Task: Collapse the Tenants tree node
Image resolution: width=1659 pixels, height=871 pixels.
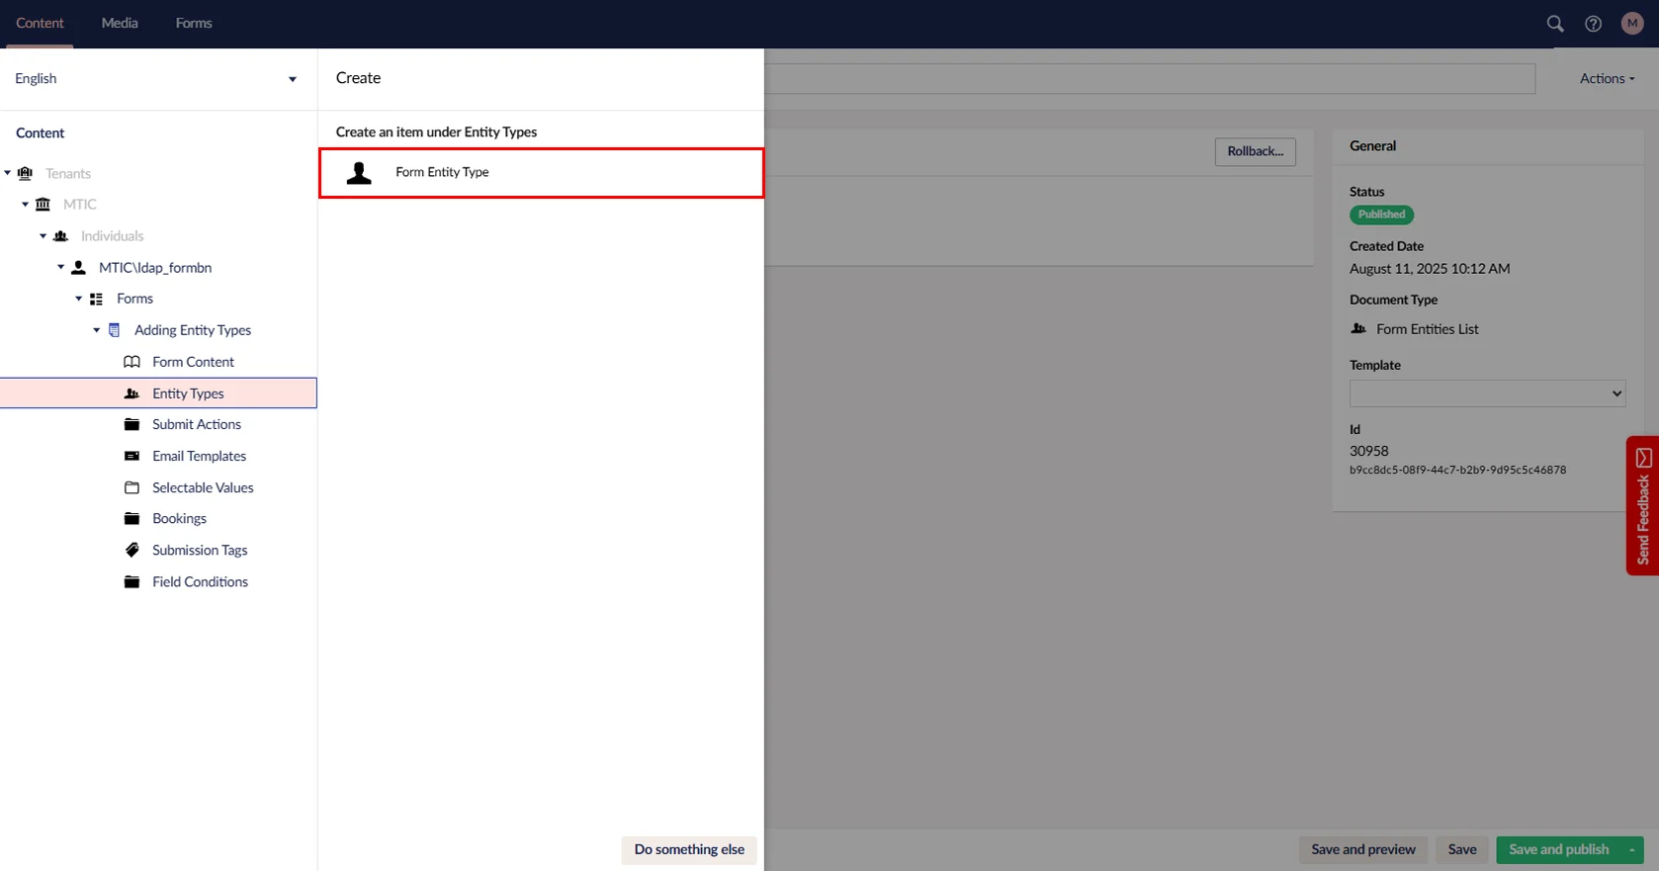Action: tap(8, 173)
